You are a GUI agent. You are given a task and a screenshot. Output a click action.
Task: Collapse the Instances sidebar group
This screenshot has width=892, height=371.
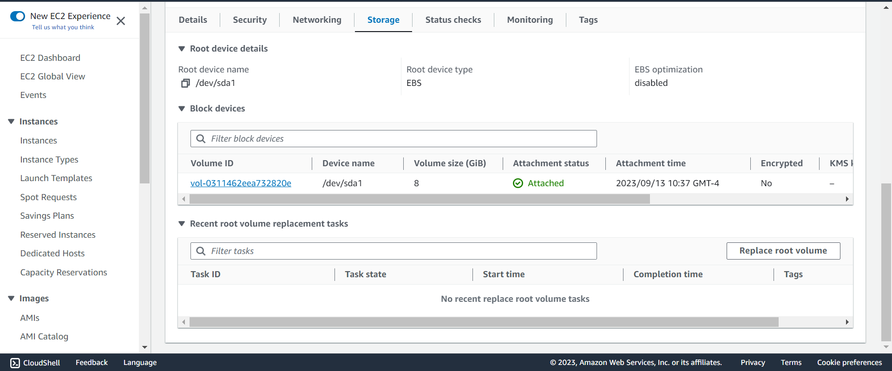tap(11, 122)
